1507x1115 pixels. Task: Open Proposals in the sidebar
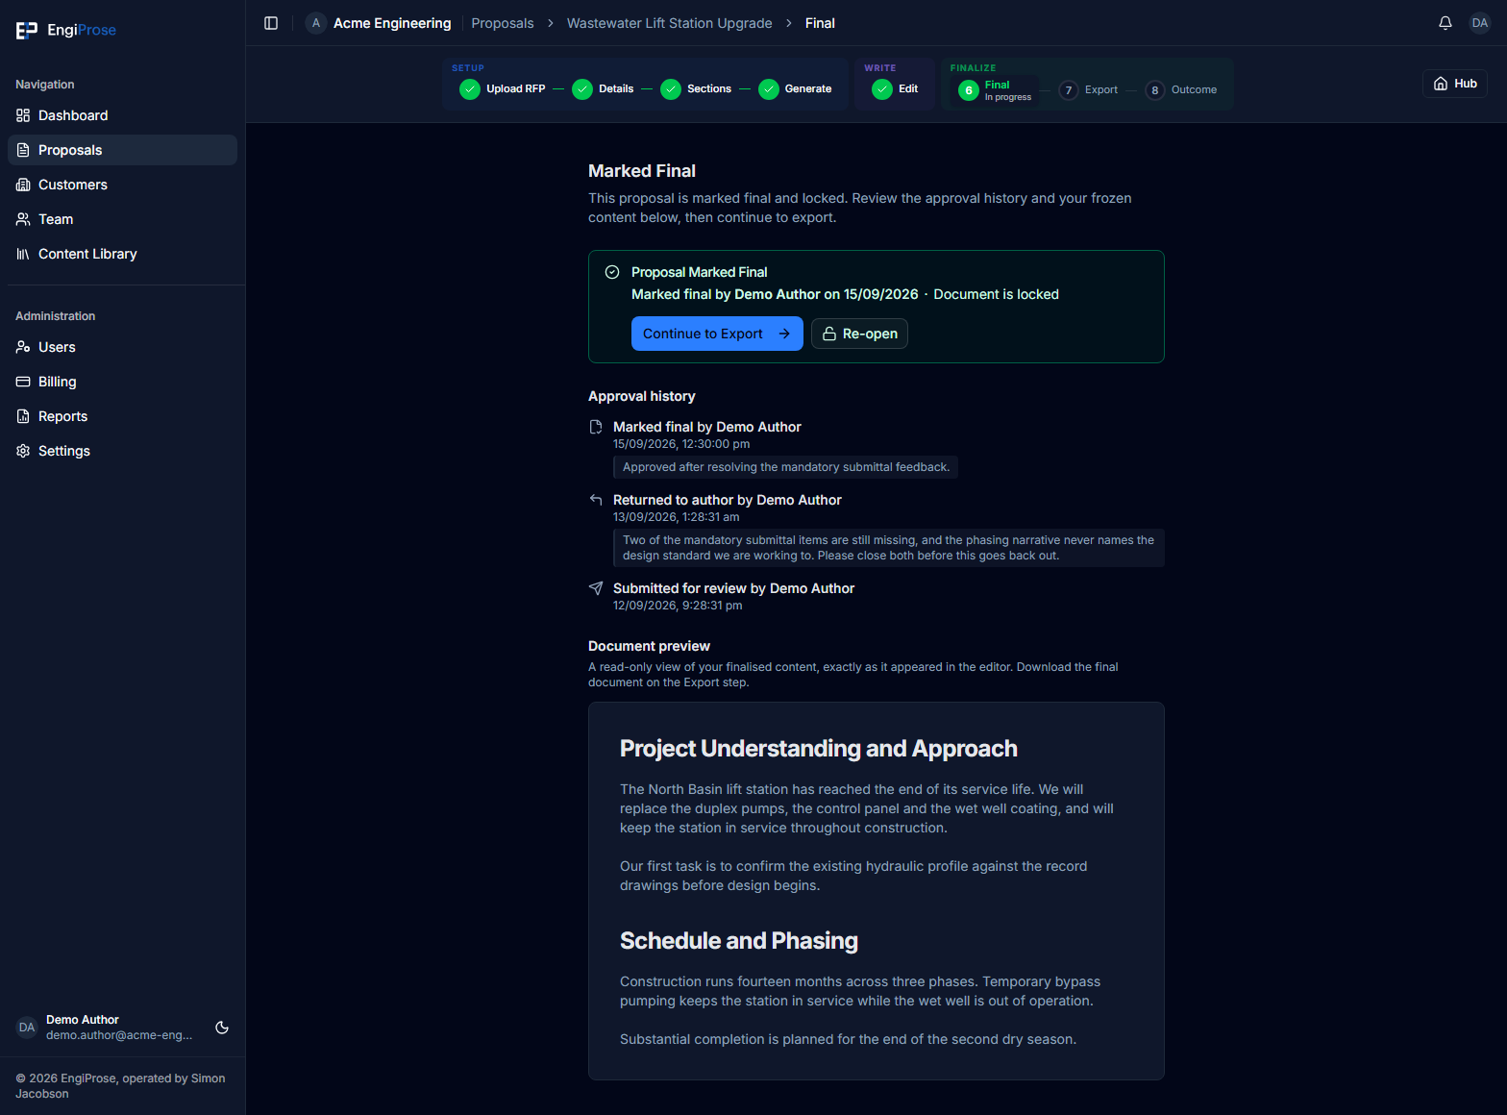(122, 150)
